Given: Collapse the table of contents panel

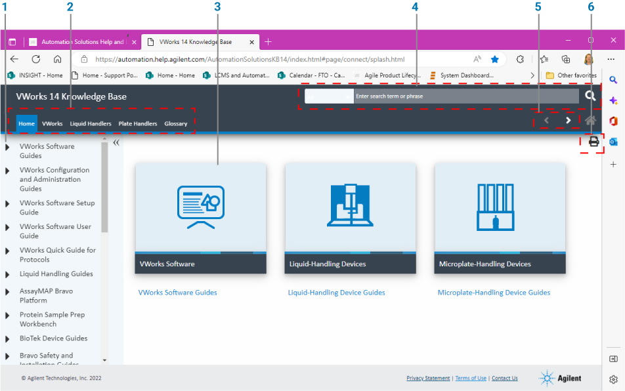Looking at the screenshot, I should (116, 142).
